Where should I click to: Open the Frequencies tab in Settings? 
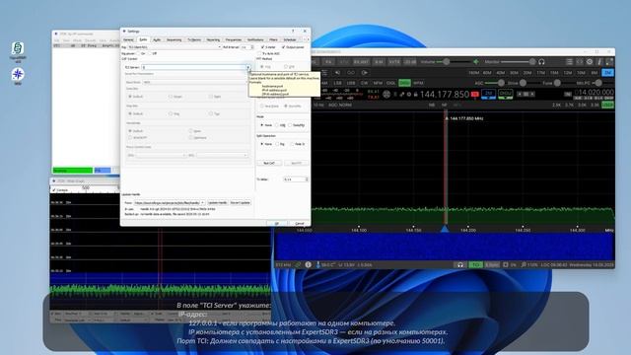point(234,39)
